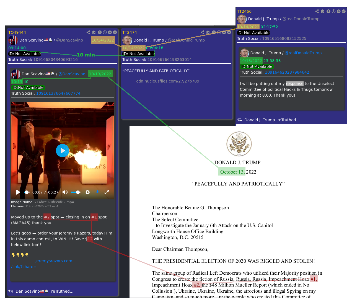Click the Donald J. Trump reTruthed... label
Screen dimensions: 352x299
click(272, 120)
